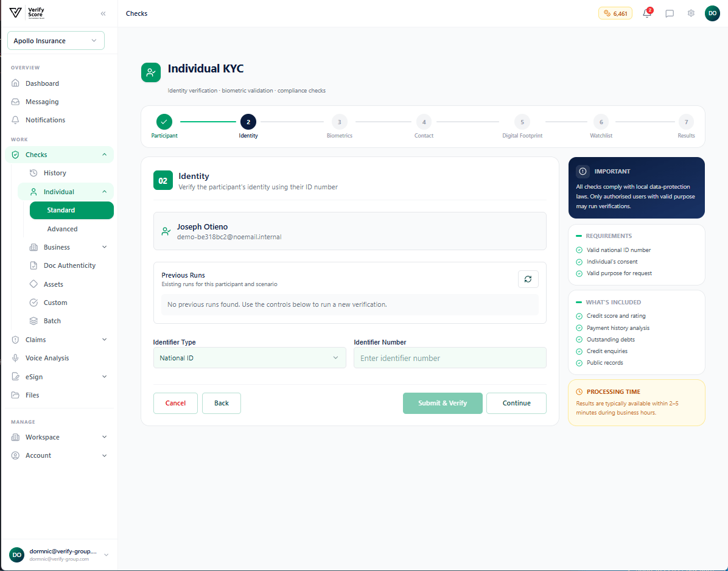Viewport: 728px width, 571px height.
Task: Click the Messaging inbox icon
Action: point(15,102)
